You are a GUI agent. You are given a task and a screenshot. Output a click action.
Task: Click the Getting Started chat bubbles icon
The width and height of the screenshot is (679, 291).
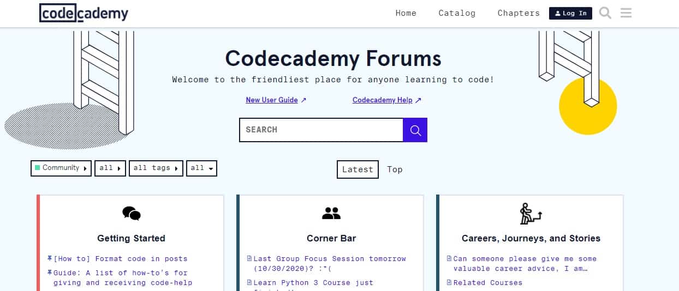132,213
